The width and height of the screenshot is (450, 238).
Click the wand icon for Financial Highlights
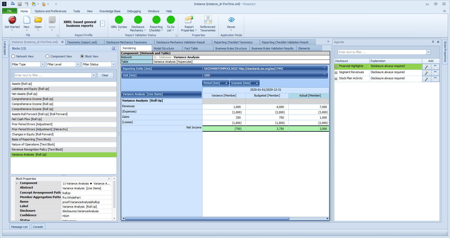[x=426, y=67]
